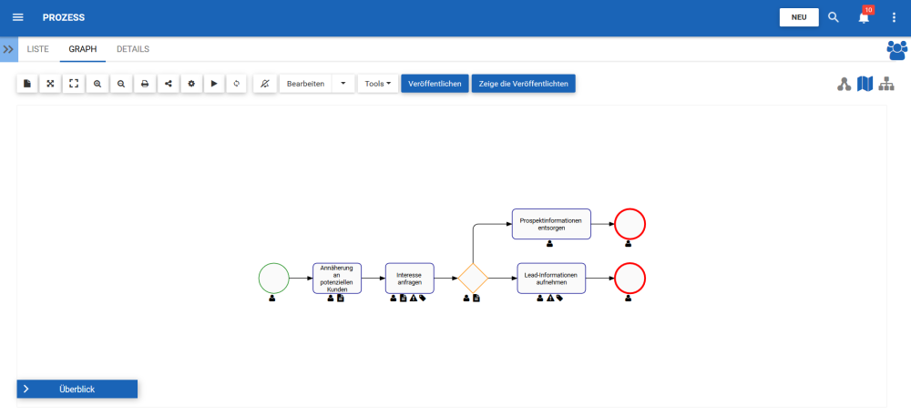The width and height of the screenshot is (911, 416).
Task: Toggle fullscreen bracket icon in toolbar
Action: pos(74,84)
